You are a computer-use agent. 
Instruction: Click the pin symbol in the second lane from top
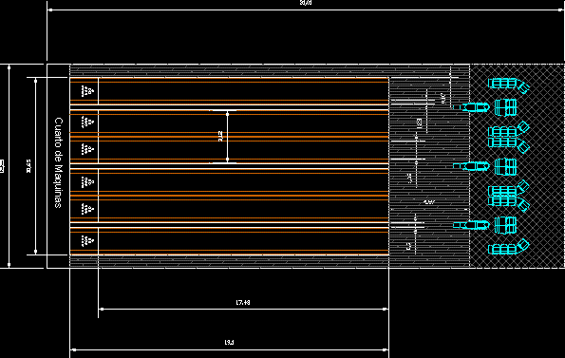point(87,122)
